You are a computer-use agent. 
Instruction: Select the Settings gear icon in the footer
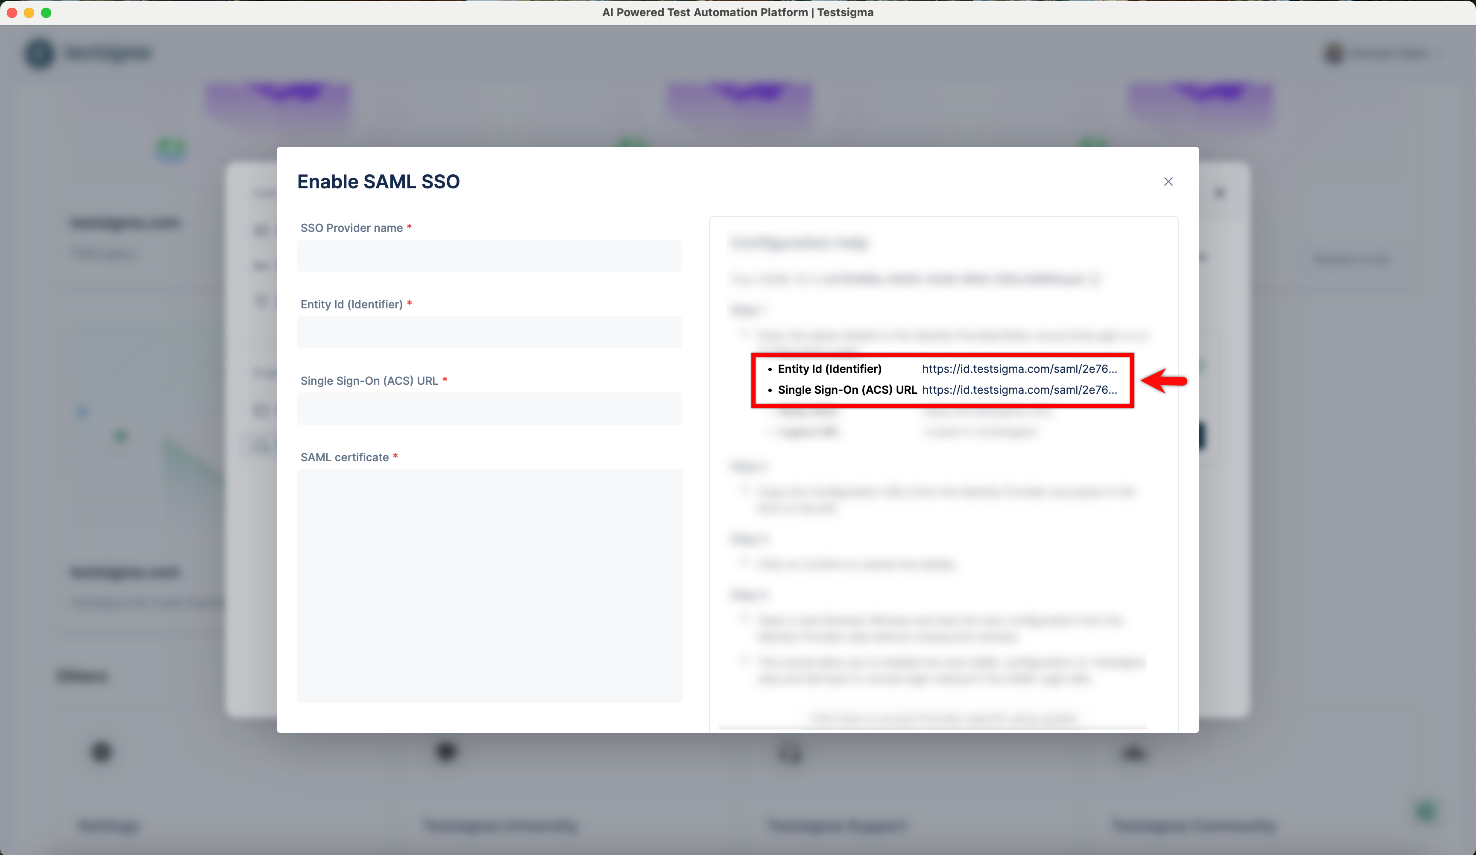tap(101, 753)
